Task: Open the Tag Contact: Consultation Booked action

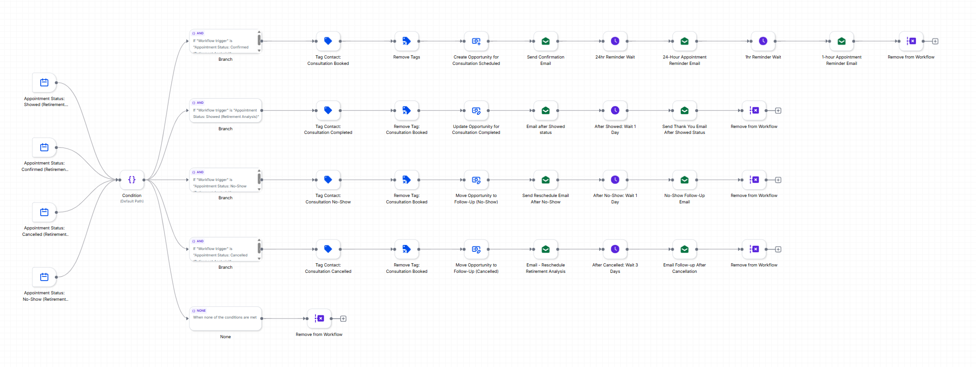Action: 328,41
